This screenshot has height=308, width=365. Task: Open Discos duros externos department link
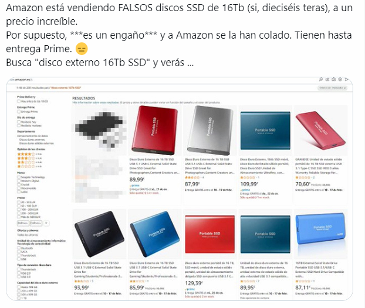[x=32, y=139]
